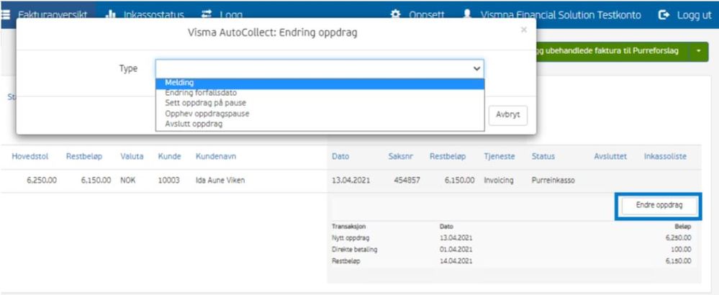719x295 pixels.
Task: Sort by the Dato column header
Action: (340, 157)
